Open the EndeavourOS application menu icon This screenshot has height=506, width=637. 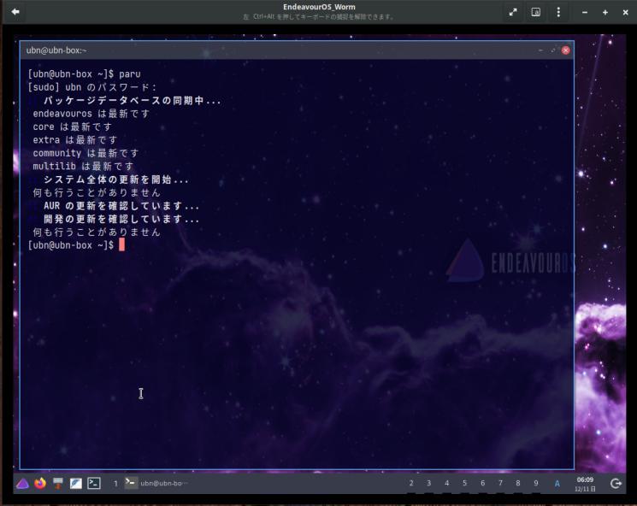[22, 483]
